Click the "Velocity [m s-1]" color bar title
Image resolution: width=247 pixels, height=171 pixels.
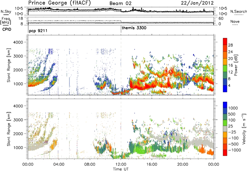point(244,129)
